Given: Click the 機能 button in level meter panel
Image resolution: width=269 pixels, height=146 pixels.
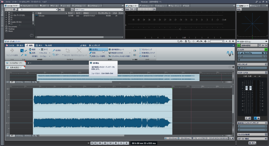Looking at the screenshot, I should click(127, 9).
